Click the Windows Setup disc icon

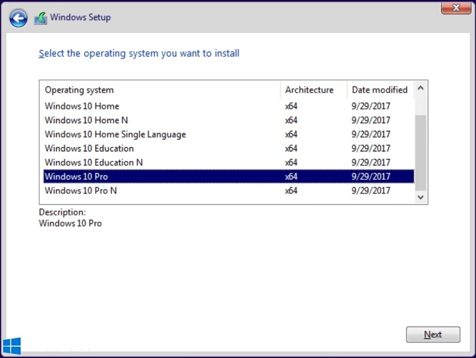(x=40, y=18)
